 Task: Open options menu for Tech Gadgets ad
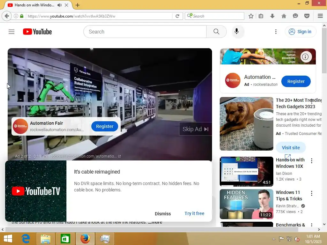pyautogui.click(x=312, y=101)
